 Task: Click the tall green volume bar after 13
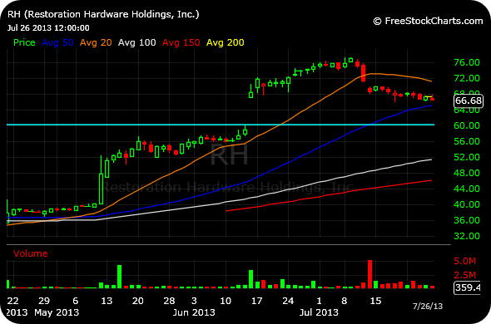point(119,277)
